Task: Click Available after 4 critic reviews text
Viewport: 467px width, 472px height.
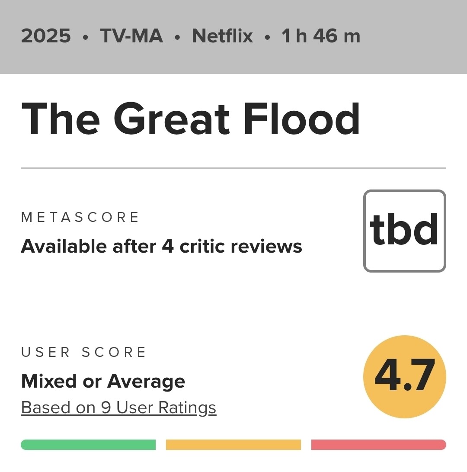Action: pyautogui.click(x=161, y=246)
